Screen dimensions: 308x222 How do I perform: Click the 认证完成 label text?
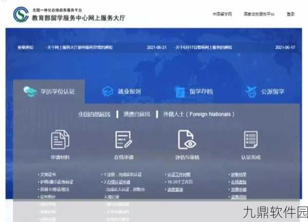[x=251, y=157]
